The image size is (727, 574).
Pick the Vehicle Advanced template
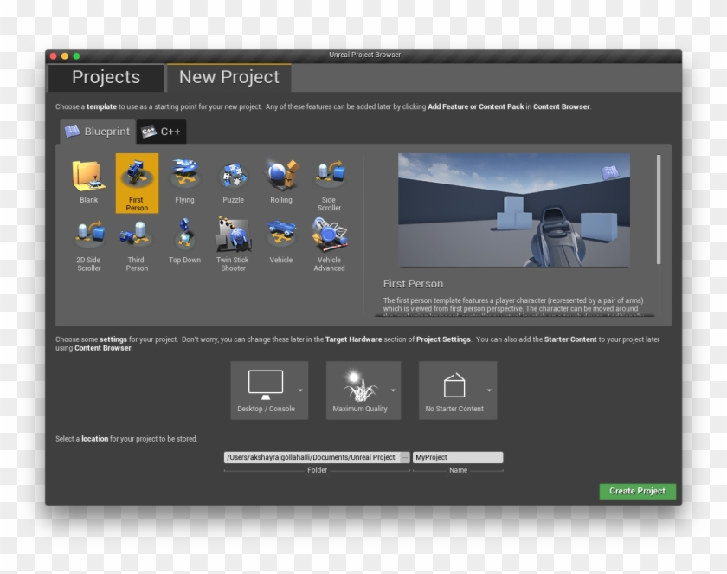329,244
